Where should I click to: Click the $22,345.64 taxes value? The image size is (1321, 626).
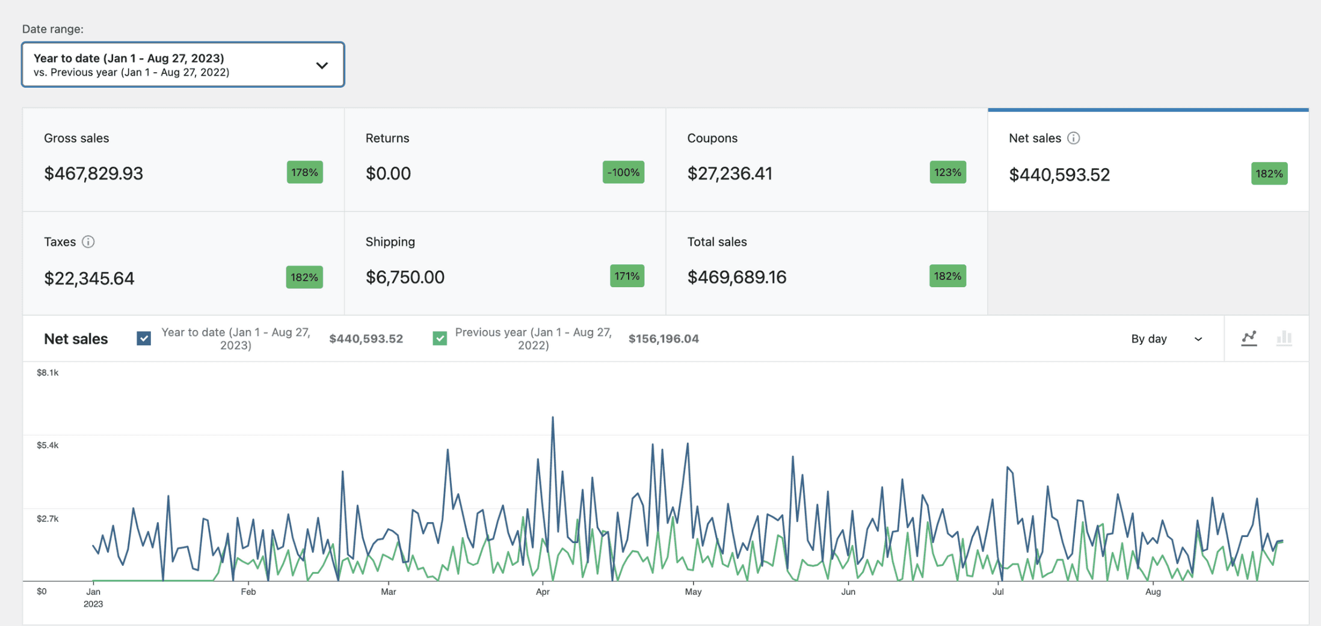point(89,278)
